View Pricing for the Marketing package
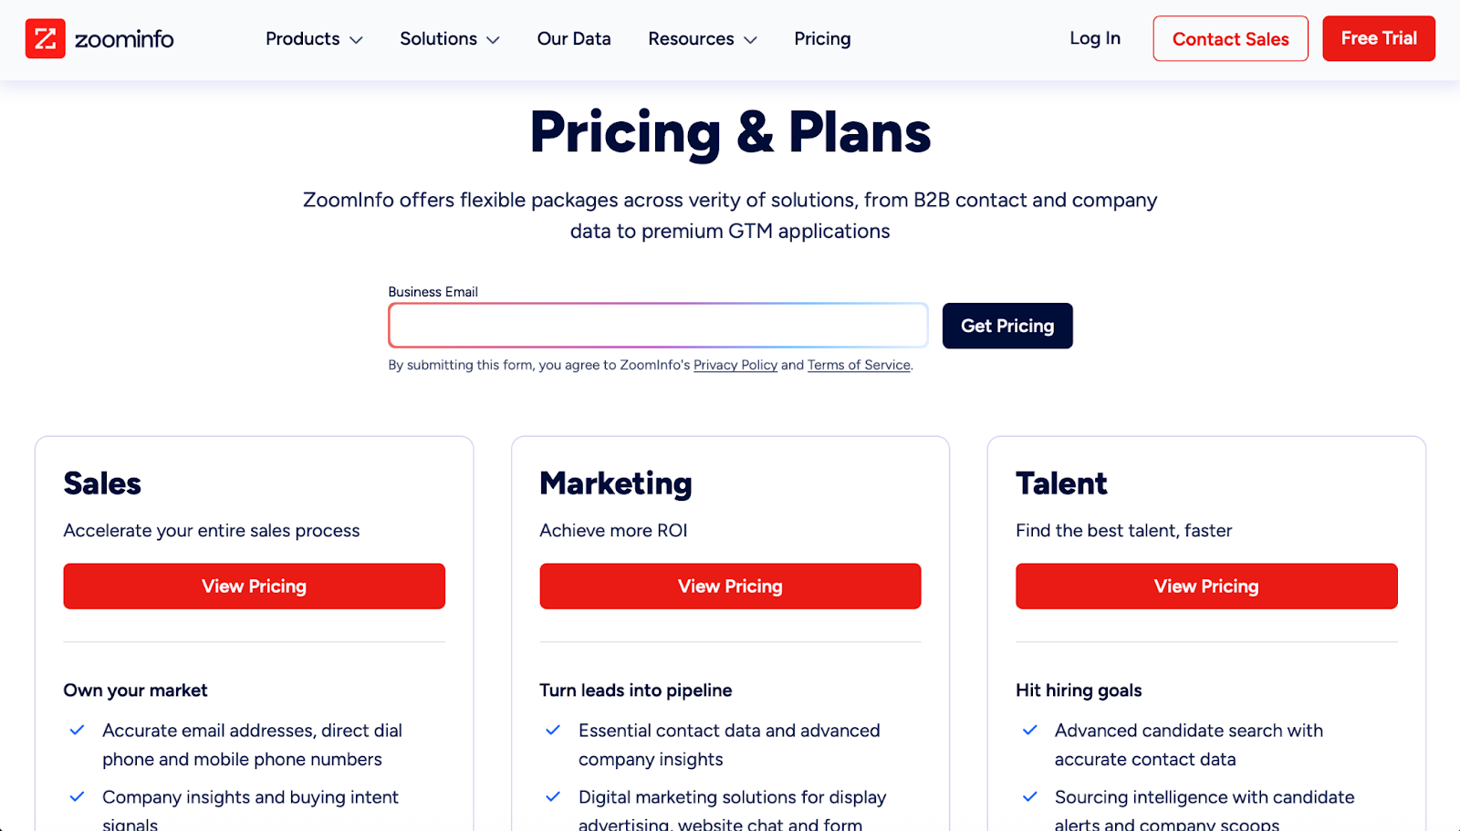This screenshot has height=831, width=1460. point(730,586)
